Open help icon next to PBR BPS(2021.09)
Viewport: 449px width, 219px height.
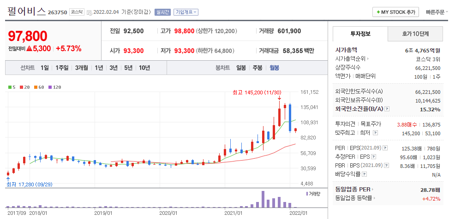point(387,165)
